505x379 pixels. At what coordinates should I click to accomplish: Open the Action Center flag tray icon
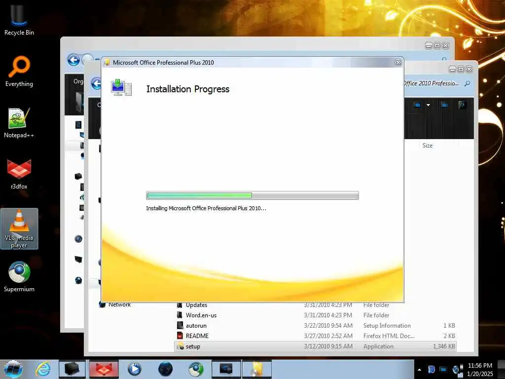(x=431, y=370)
